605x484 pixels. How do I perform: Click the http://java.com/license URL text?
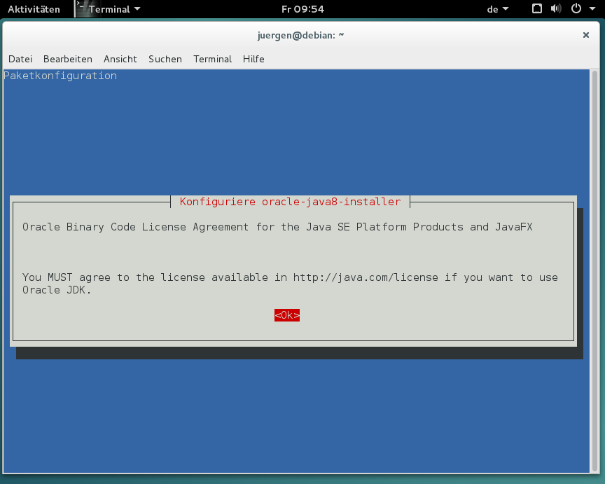(366, 277)
